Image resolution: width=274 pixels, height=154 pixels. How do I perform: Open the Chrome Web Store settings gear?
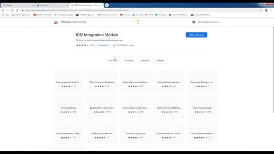(194, 22)
